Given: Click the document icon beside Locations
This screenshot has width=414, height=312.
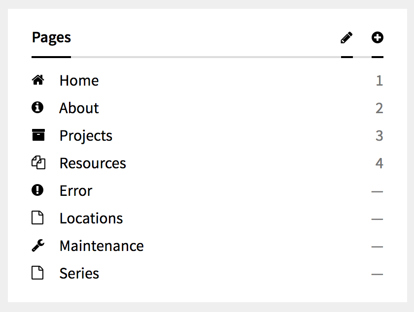Looking at the screenshot, I should tap(38, 218).
